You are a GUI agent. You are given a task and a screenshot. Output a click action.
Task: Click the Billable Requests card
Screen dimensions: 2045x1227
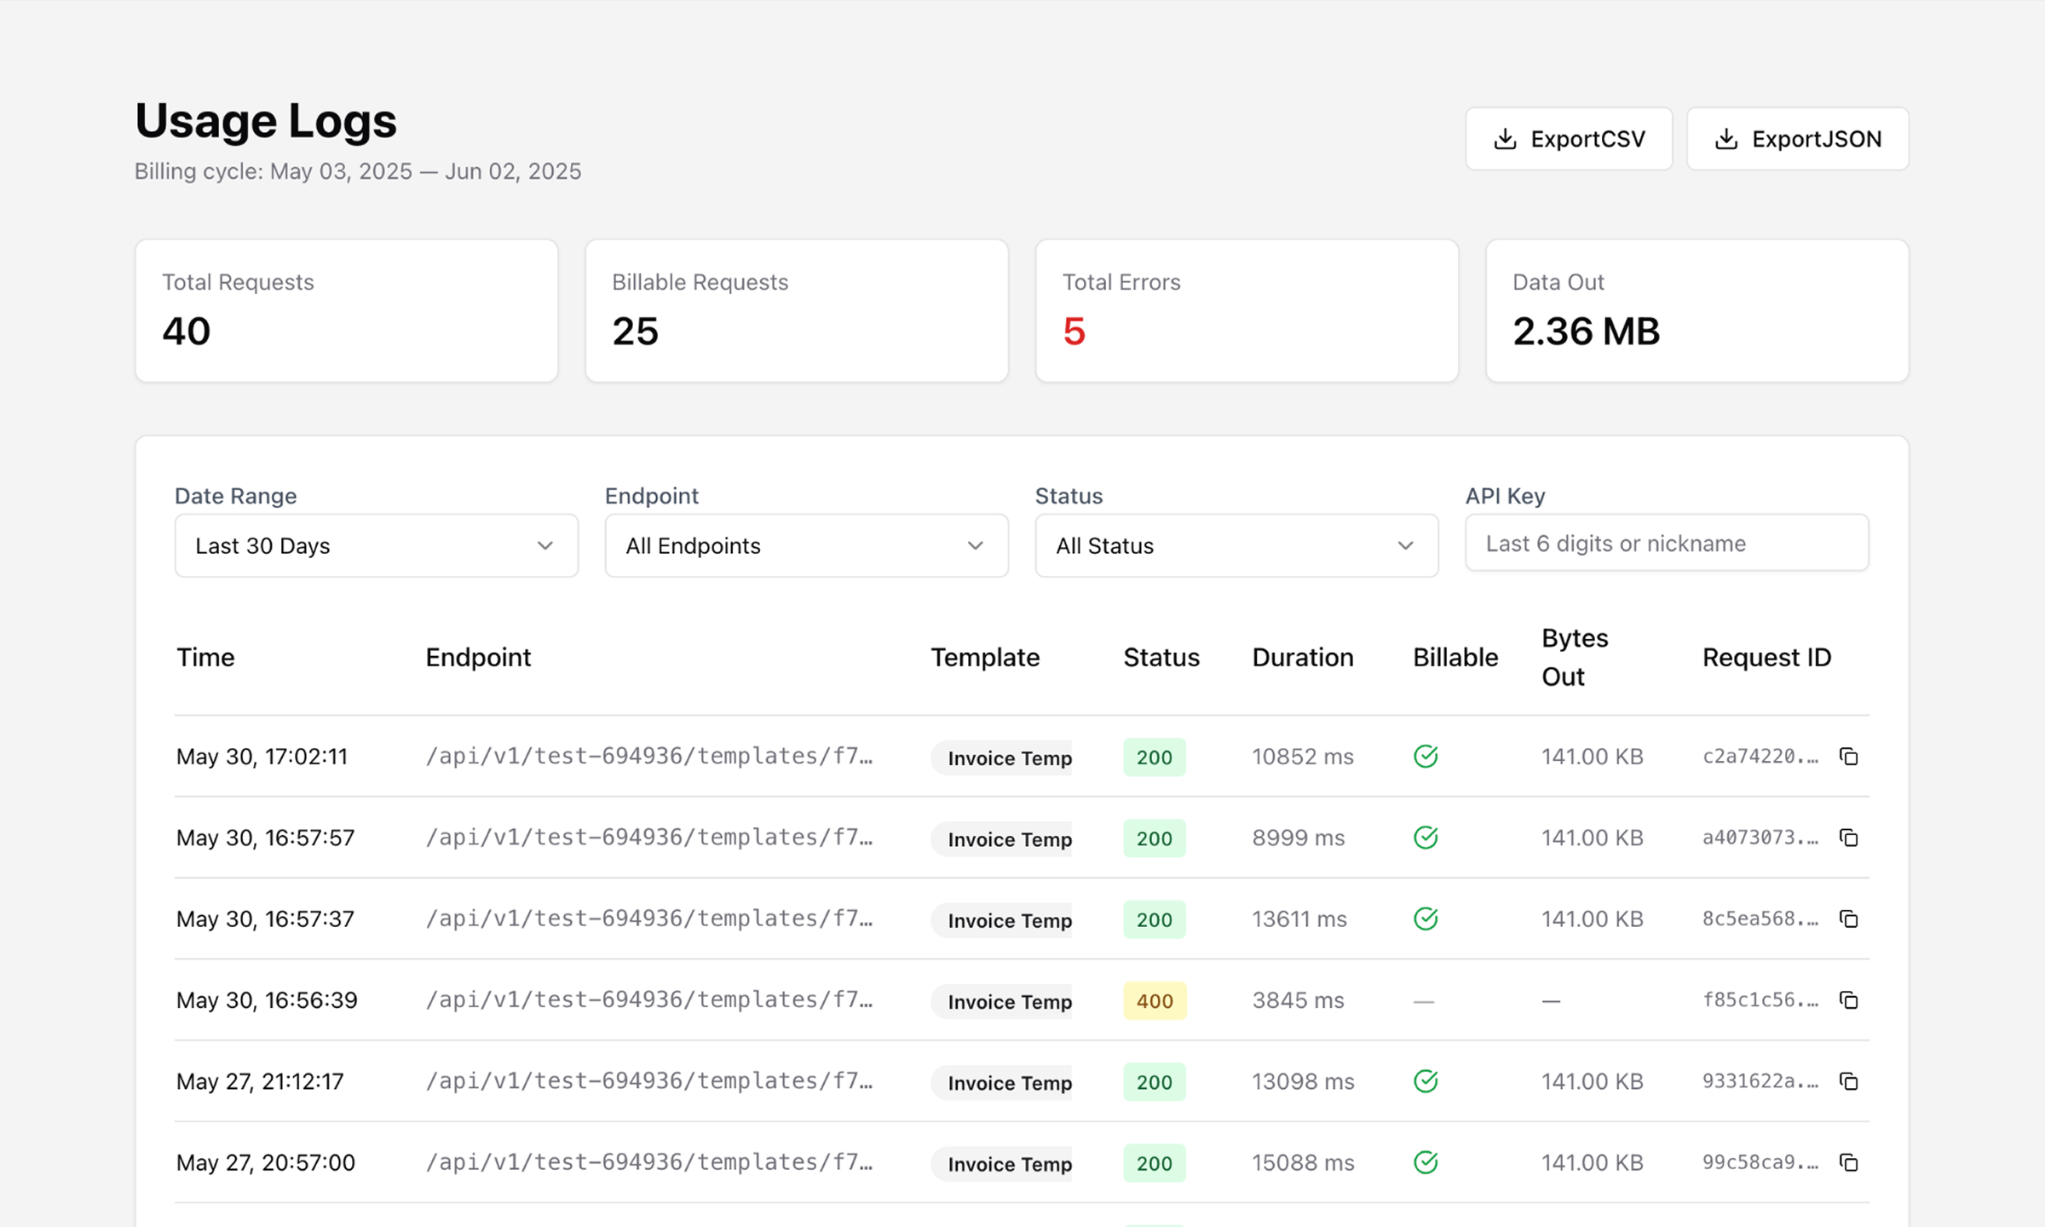(x=797, y=310)
